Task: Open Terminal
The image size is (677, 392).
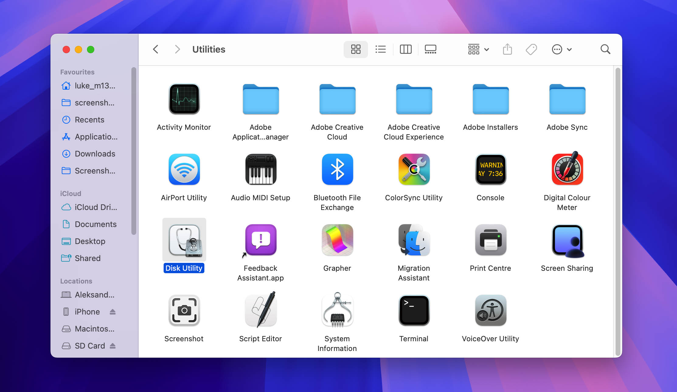Action: (414, 310)
